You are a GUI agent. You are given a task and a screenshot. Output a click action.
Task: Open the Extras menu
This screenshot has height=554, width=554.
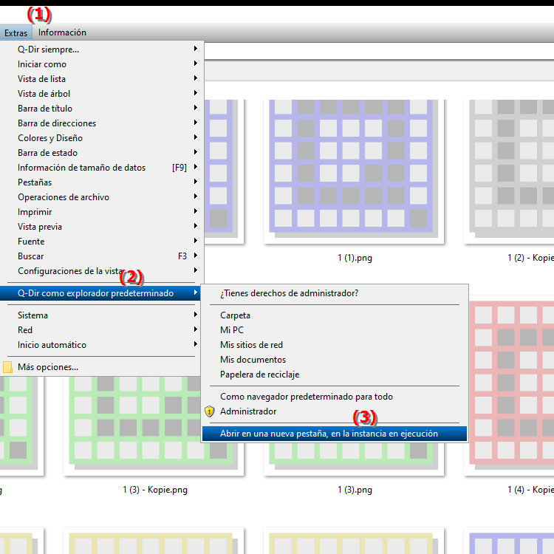[x=16, y=33]
